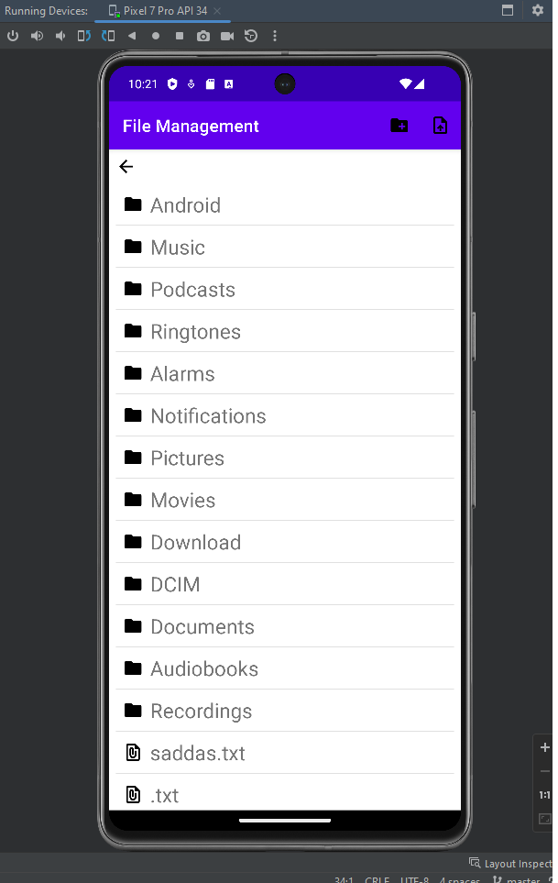The width and height of the screenshot is (558, 883).
Task: Open the saddas.txt file
Action: pyautogui.click(x=198, y=753)
